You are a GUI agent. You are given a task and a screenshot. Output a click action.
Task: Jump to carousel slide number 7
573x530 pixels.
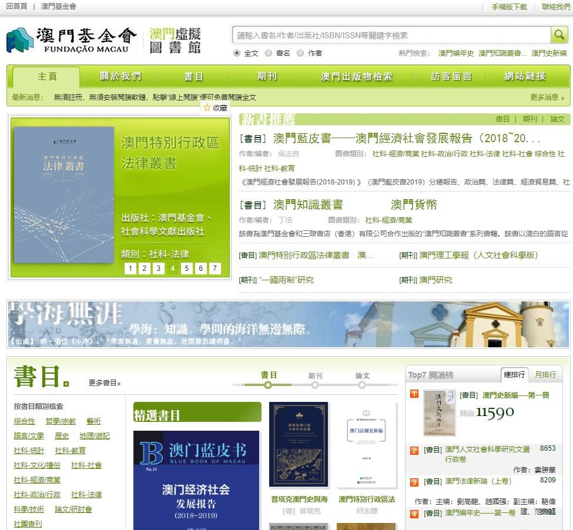pos(215,269)
